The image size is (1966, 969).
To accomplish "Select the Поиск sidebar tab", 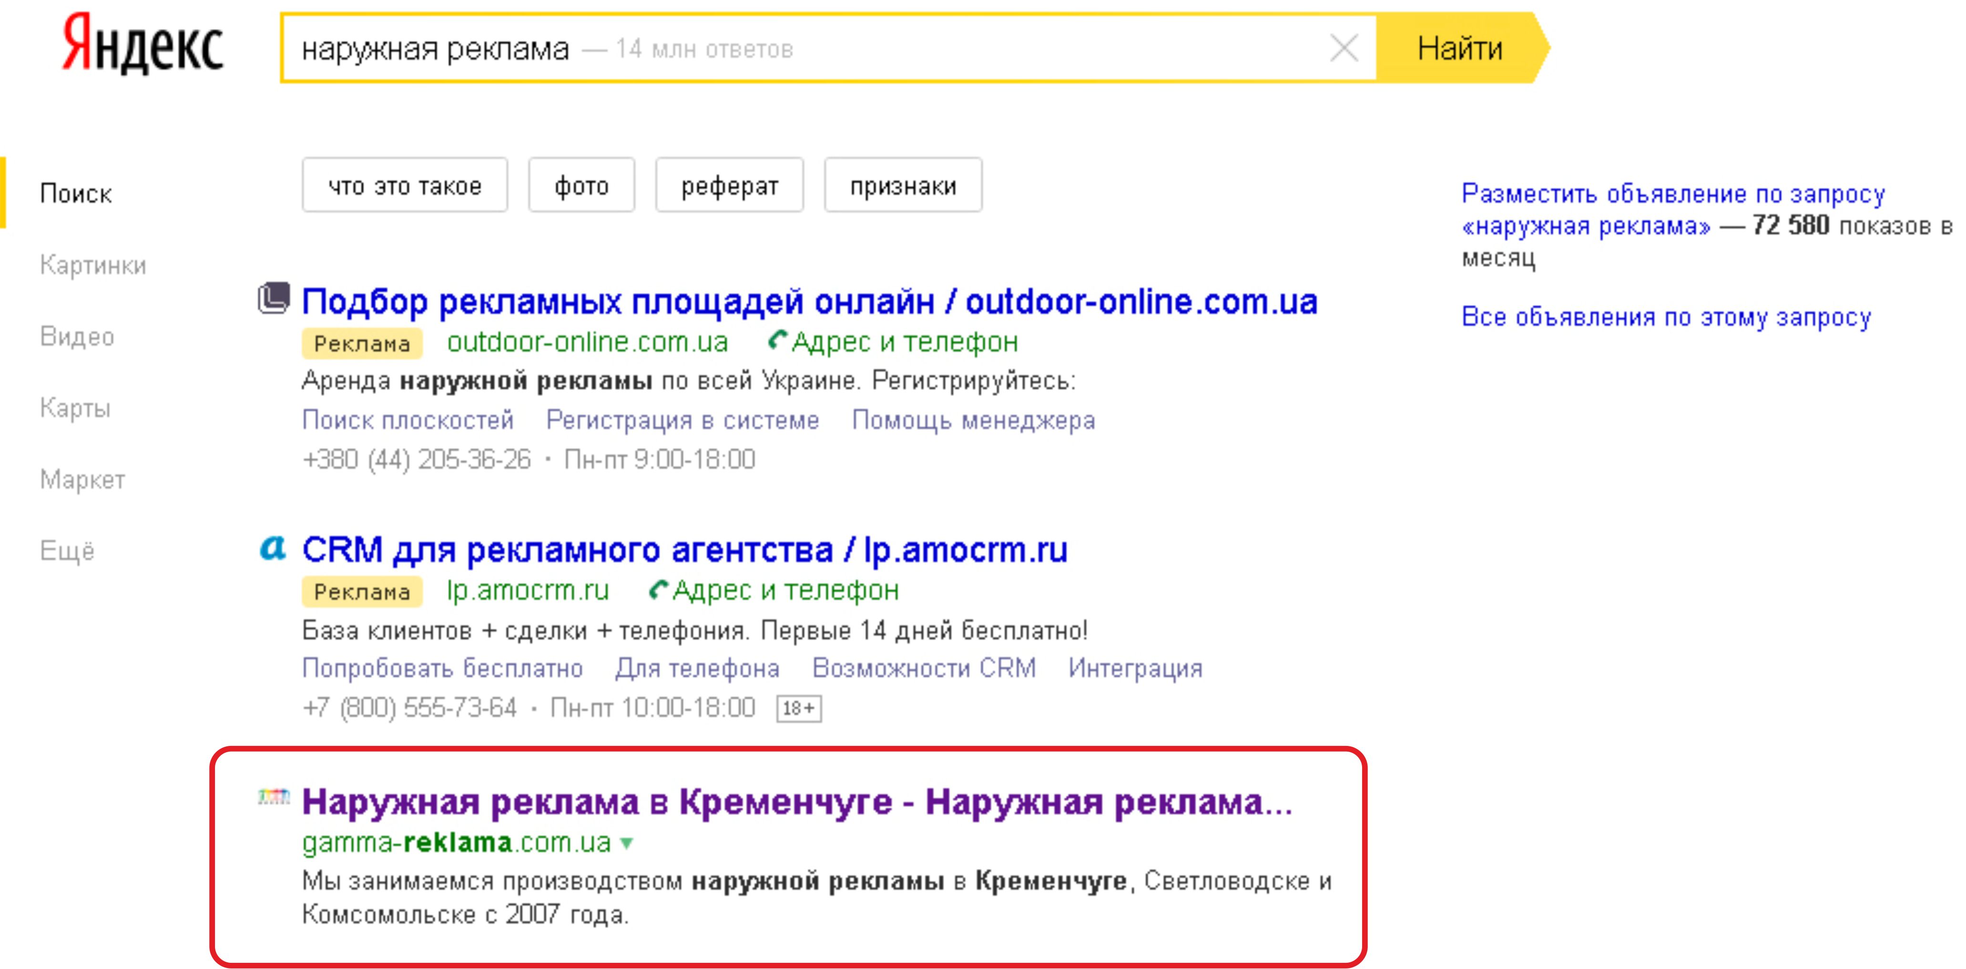I will coord(76,194).
